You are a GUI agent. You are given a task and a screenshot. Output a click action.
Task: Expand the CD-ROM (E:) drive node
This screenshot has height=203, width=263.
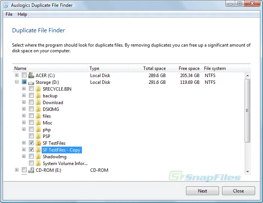(17, 170)
